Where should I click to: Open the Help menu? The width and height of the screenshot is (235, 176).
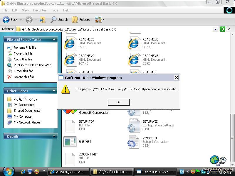(66, 10)
